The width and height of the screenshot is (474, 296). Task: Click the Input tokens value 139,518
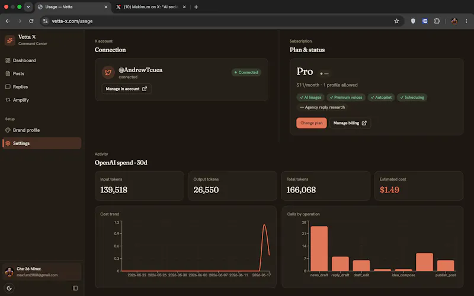pos(114,190)
